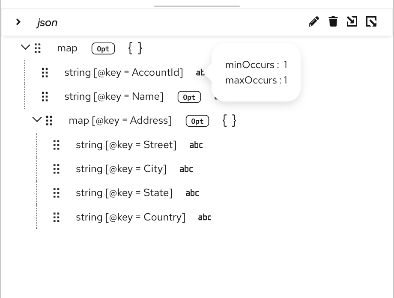Screen dimensions: 394x298
Task: Collapse the root map node chevron
Action: click(25, 48)
